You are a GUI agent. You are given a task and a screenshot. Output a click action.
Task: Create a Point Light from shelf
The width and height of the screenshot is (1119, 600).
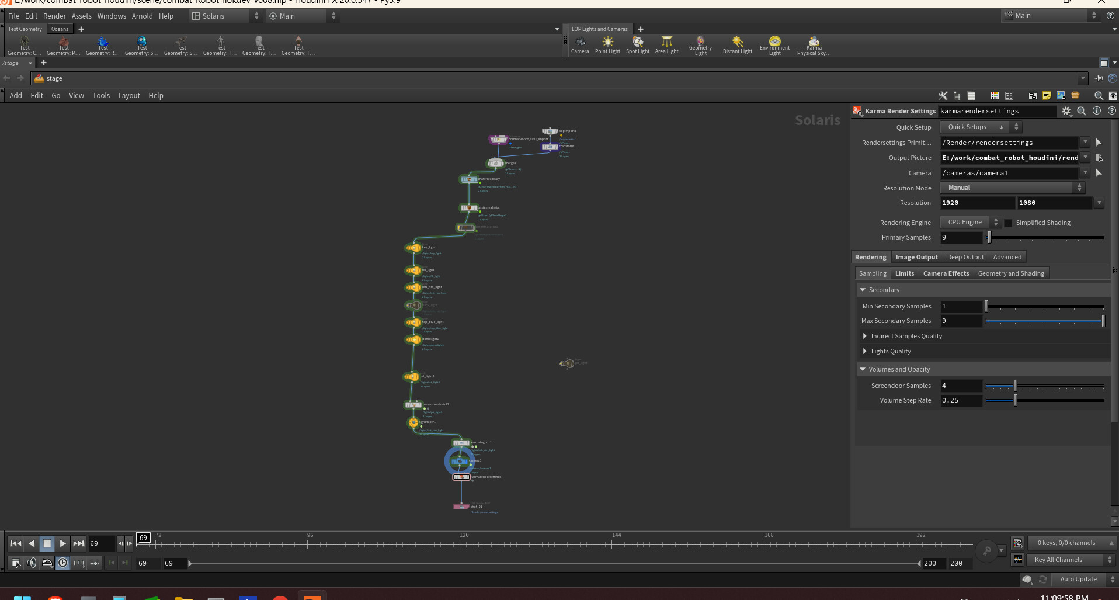[x=607, y=45]
